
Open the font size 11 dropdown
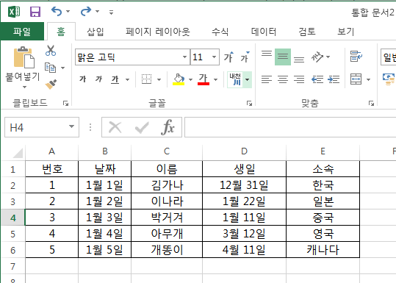[215, 57]
